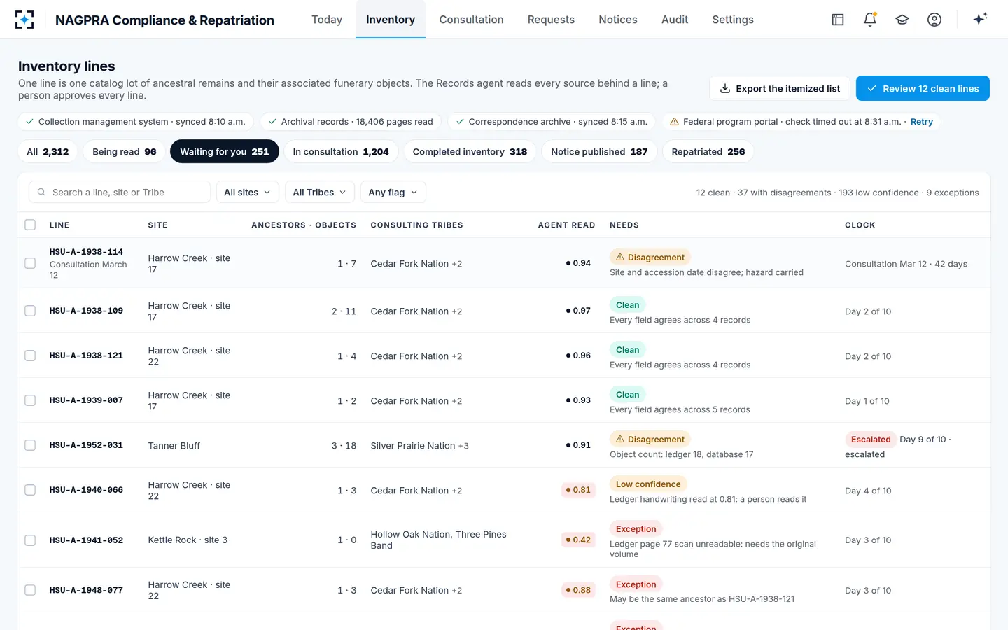This screenshot has width=1008, height=630.
Task: Click the NAGPRA app logo icon
Action: pos(24,20)
